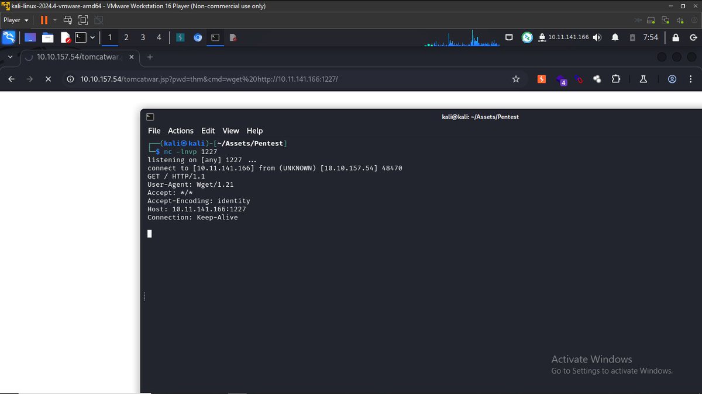Open the Kali applications menu icon
Screen dimensions: 702x394
point(8,38)
